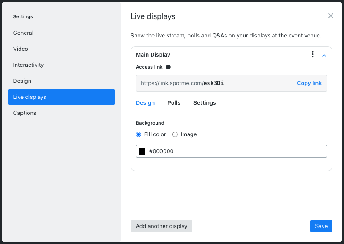Open the display Settings tab
Screen dimensions: 344x244
click(205, 103)
